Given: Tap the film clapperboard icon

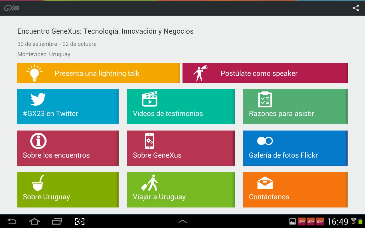Looking at the screenshot, I should [150, 99].
